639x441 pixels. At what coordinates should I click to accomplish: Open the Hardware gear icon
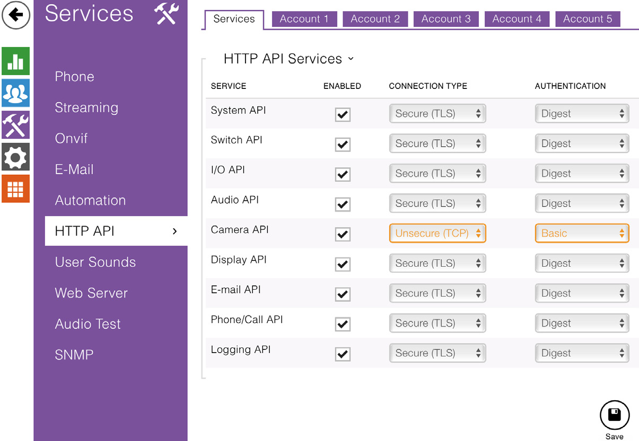(15, 157)
